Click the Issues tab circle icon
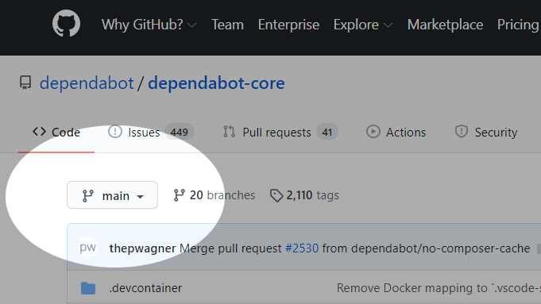Viewport: 541px width, 304px height. pos(115,131)
